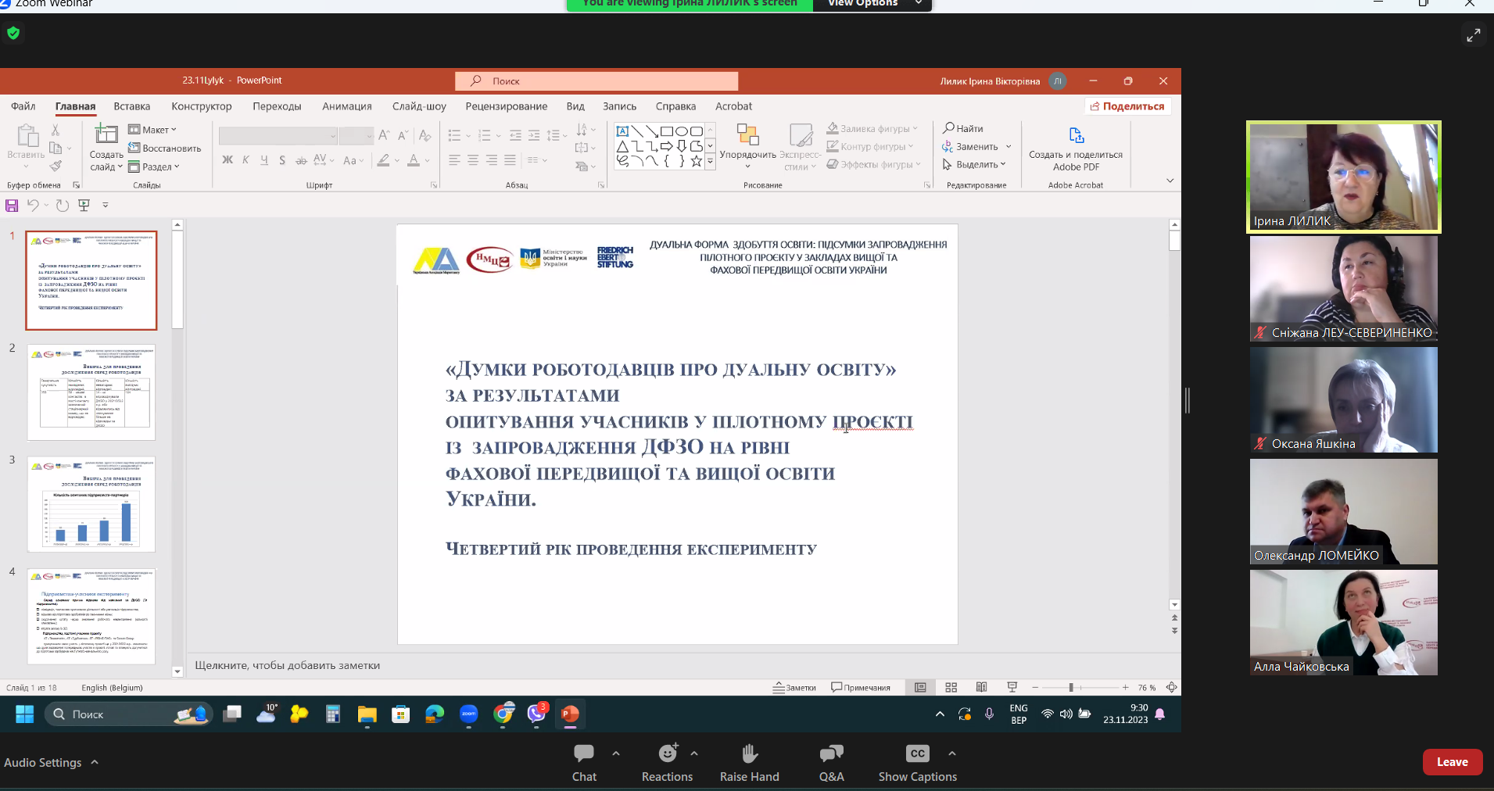1494x791 pixels.
Task: Enter full screen with the expand arrows icon
Action: pyautogui.click(x=1473, y=35)
